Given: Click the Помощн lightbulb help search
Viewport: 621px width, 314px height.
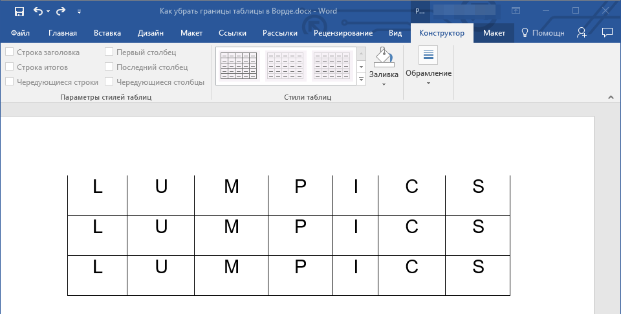Looking at the screenshot, I should [x=542, y=32].
